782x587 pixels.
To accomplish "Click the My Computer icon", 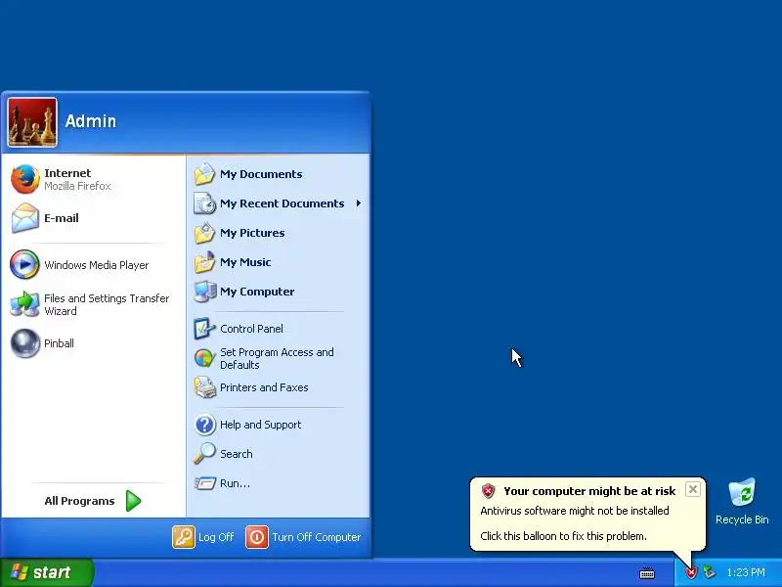I will [204, 292].
